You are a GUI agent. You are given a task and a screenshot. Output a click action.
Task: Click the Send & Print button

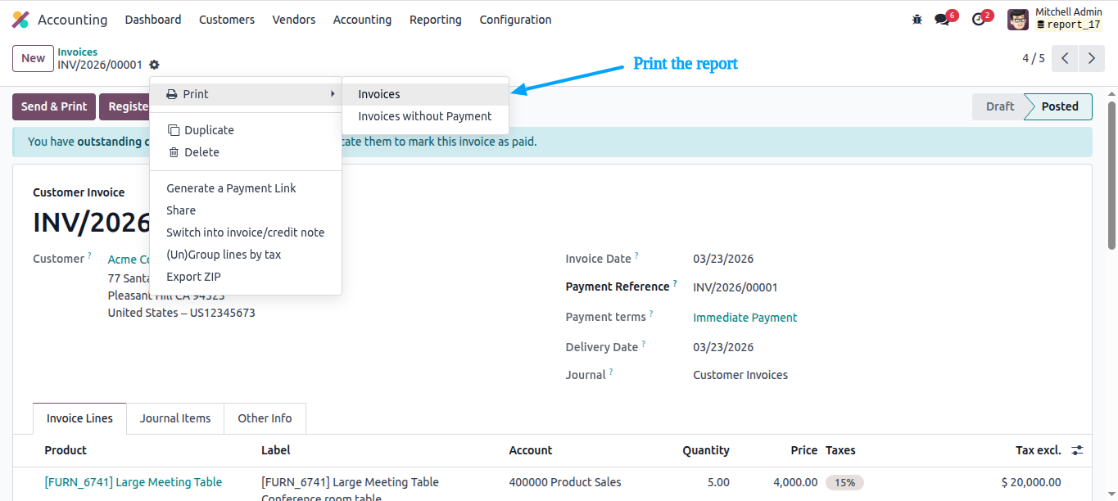tap(54, 106)
